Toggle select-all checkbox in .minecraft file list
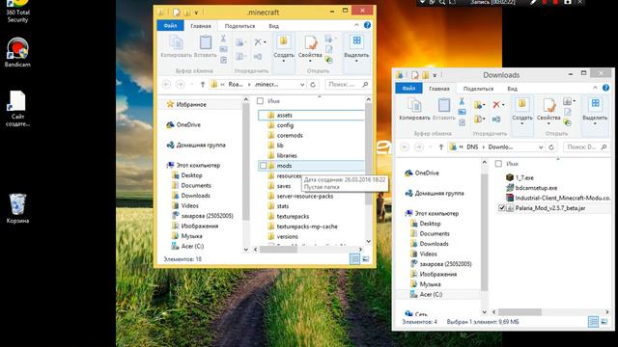The height and width of the screenshot is (347, 618). click(x=260, y=101)
